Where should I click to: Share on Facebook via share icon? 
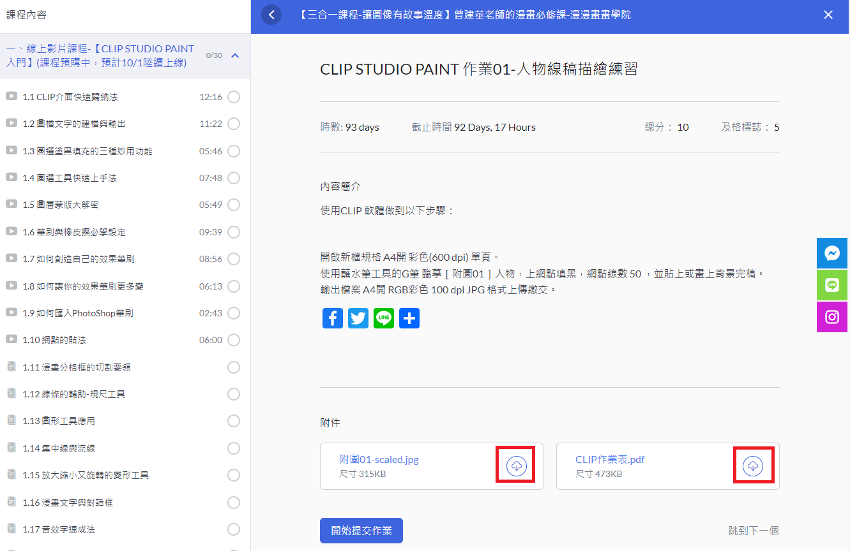click(x=333, y=318)
